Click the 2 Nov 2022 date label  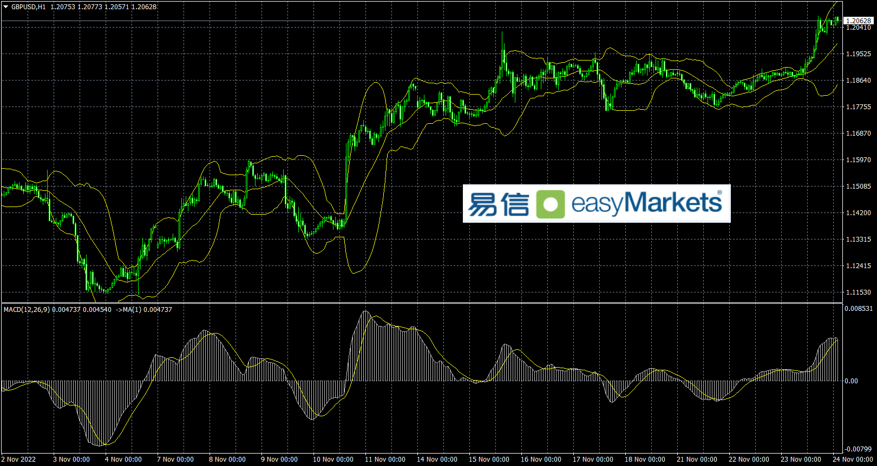18,460
